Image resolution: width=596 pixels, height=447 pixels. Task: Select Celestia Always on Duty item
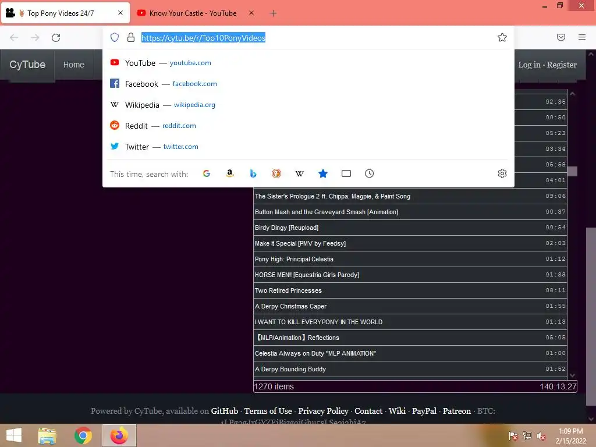(410, 353)
